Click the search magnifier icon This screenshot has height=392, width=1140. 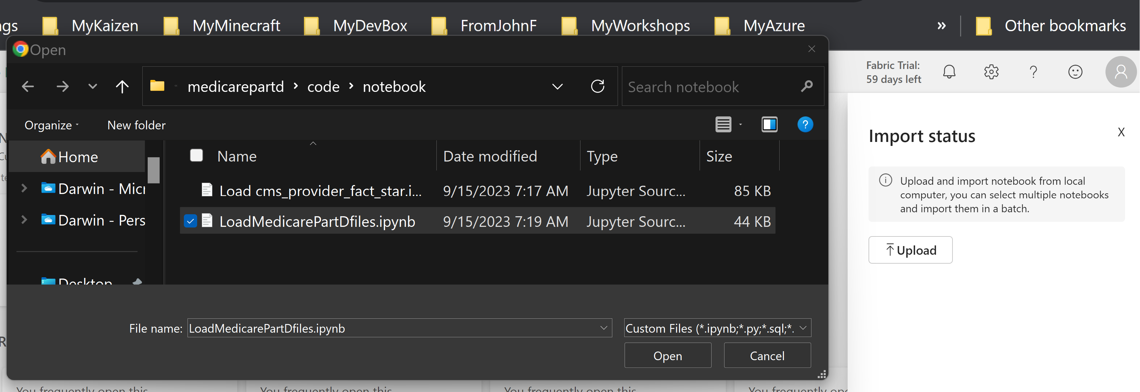[x=806, y=86]
